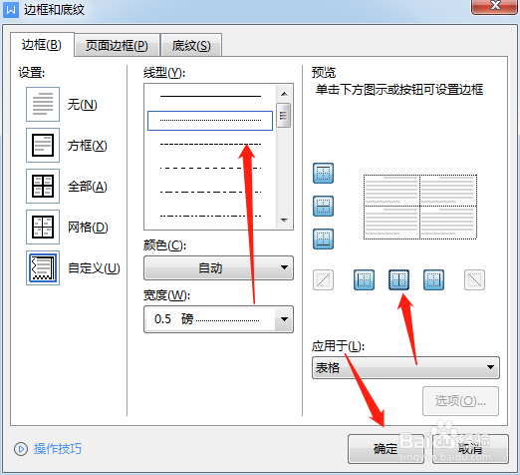
Task: Toggle the inside vertical border button
Action: [x=398, y=279]
